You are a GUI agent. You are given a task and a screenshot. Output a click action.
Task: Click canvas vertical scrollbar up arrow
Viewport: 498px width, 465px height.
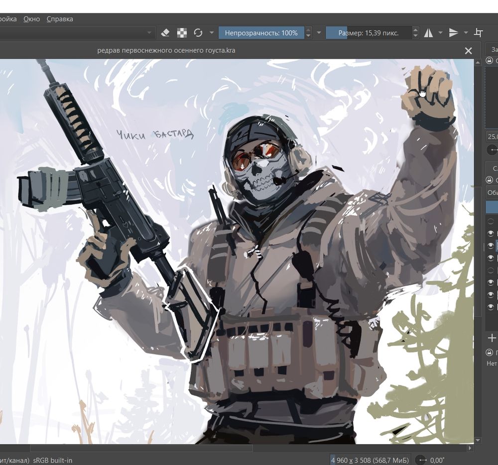click(478, 63)
